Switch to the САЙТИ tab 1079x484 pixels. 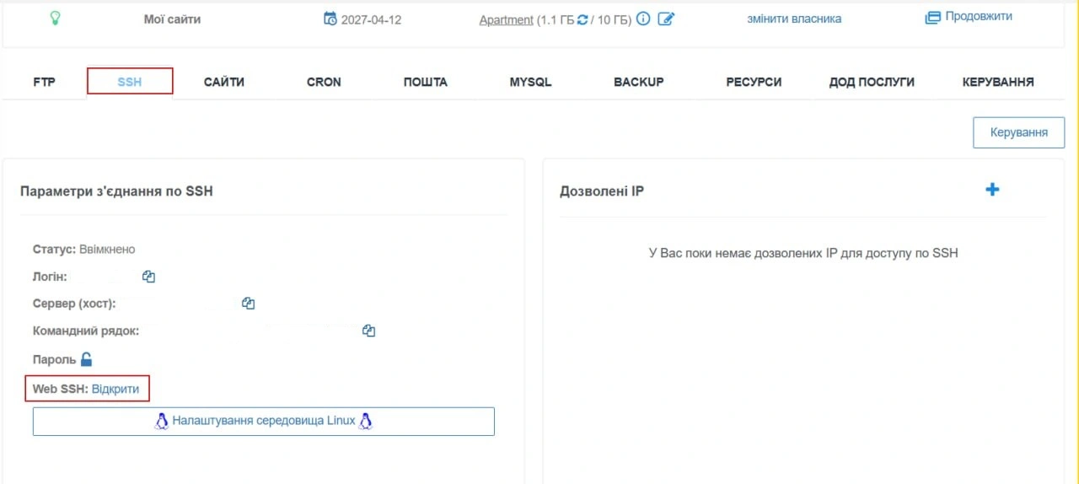[224, 82]
